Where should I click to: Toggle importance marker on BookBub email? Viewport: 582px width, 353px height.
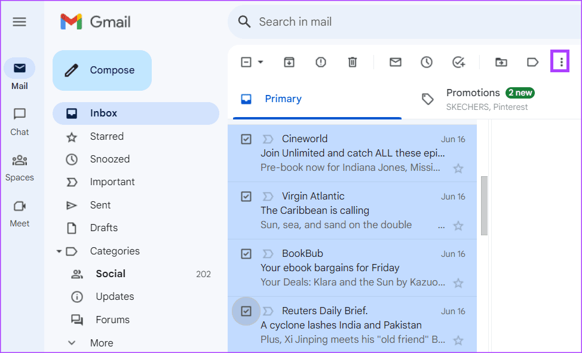click(x=268, y=254)
